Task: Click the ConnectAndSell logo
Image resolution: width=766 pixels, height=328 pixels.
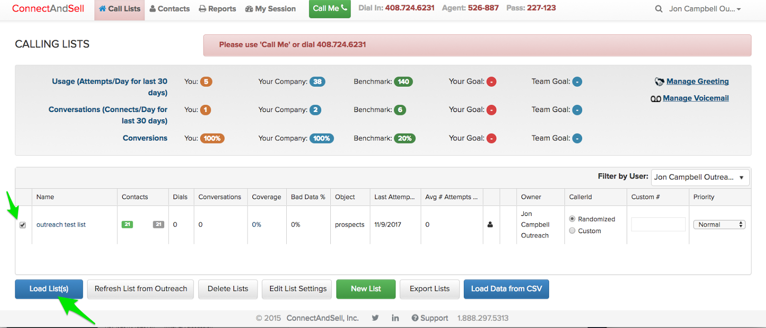Action: click(48, 9)
